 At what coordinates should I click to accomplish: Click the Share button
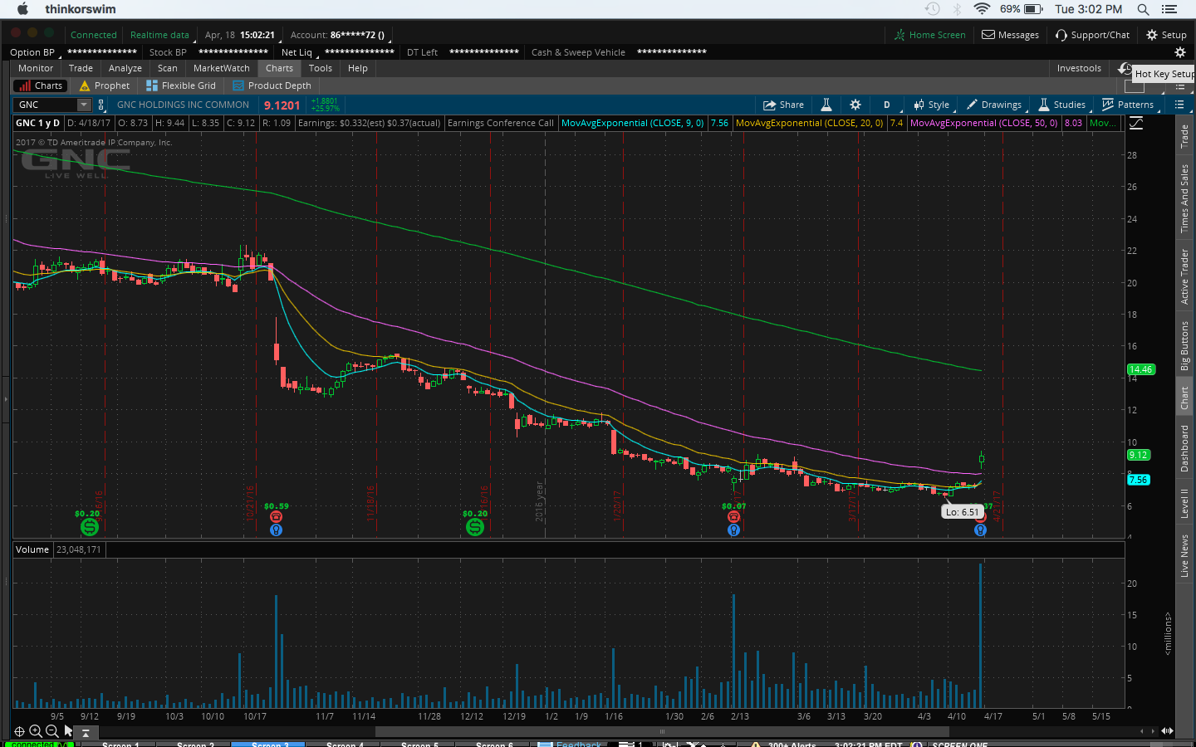[784, 105]
